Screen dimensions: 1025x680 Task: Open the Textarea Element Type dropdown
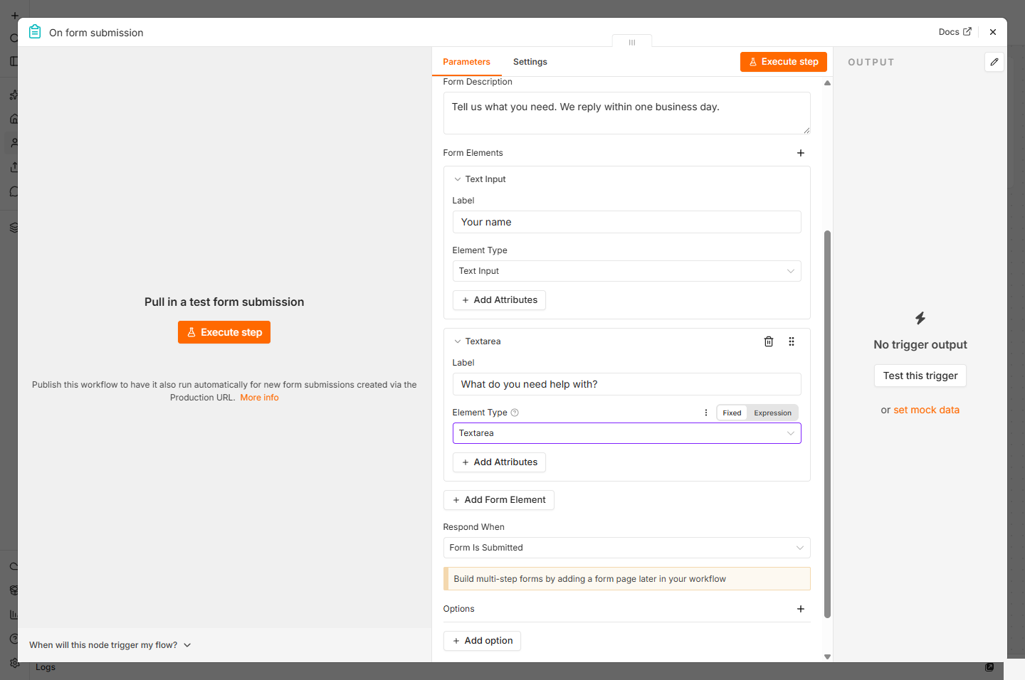626,433
